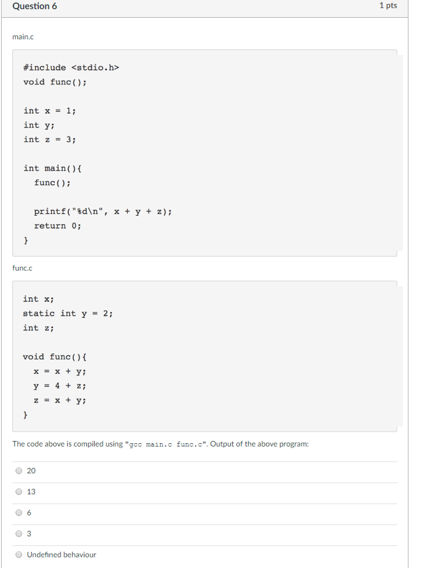Click the void func(){ definition line
This screenshot has height=568, width=424.
(55, 357)
